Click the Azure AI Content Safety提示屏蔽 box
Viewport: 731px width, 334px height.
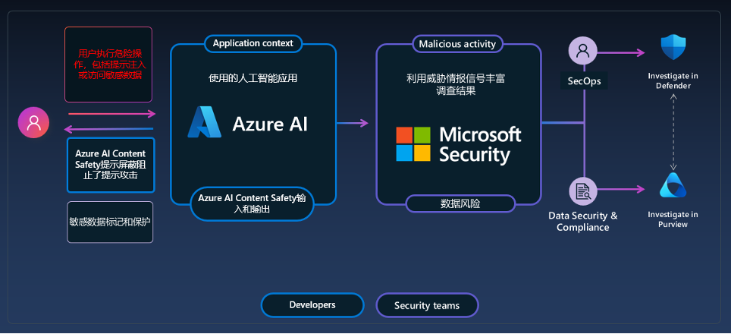click(x=111, y=165)
